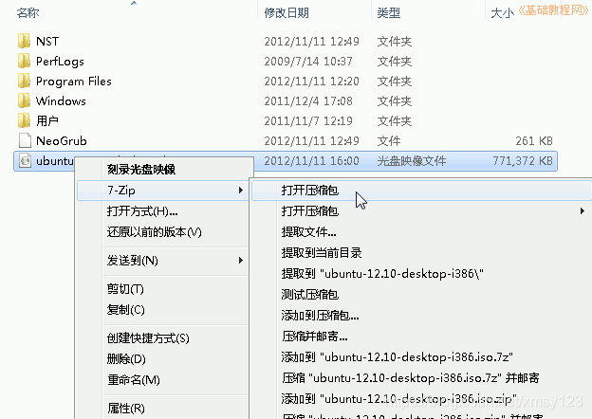The height and width of the screenshot is (419, 592).
Task: Click date 2011/12/4 17:08 of Windows
Action: tap(308, 101)
